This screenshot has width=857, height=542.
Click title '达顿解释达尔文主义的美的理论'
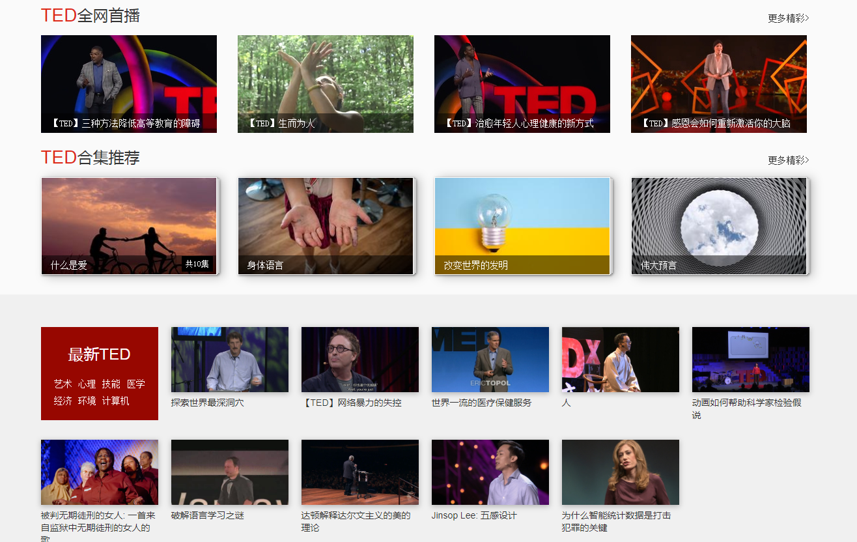[356, 522]
